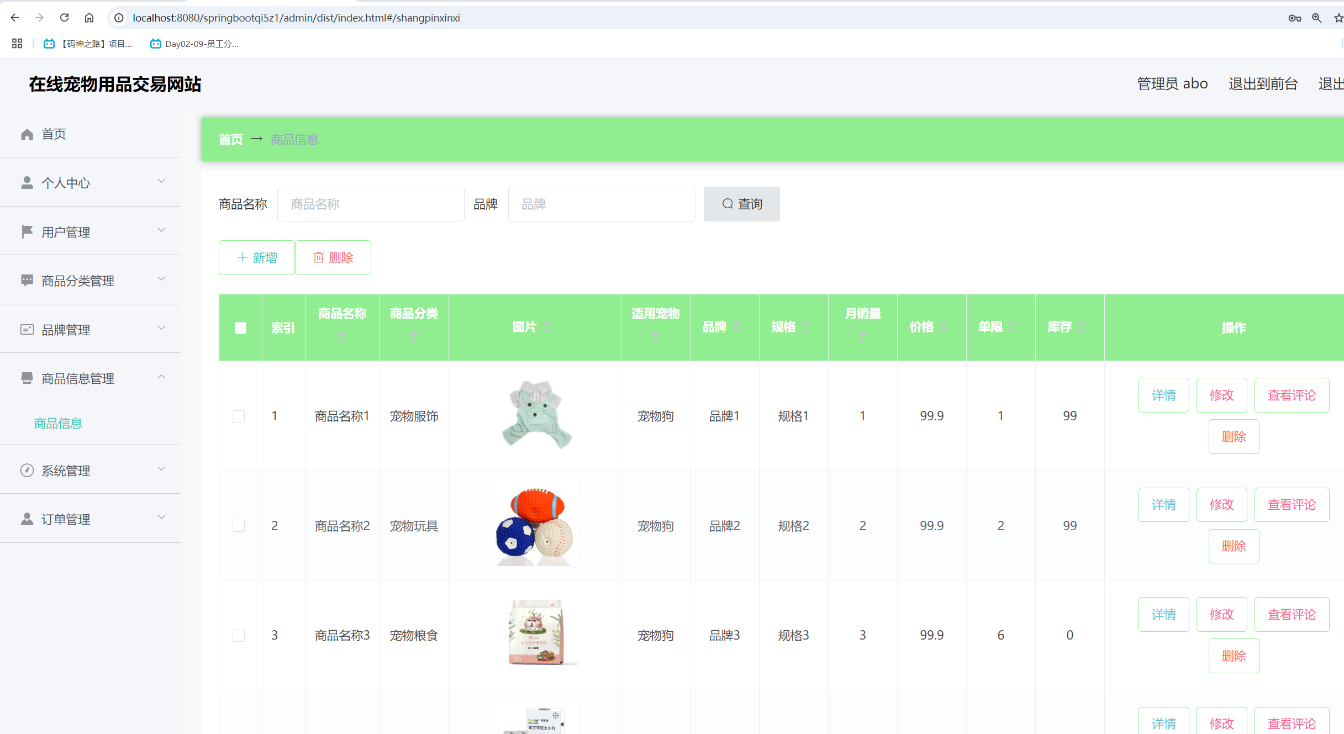Click the trash icon on the 删除 button
The height and width of the screenshot is (734, 1344).
pos(318,257)
